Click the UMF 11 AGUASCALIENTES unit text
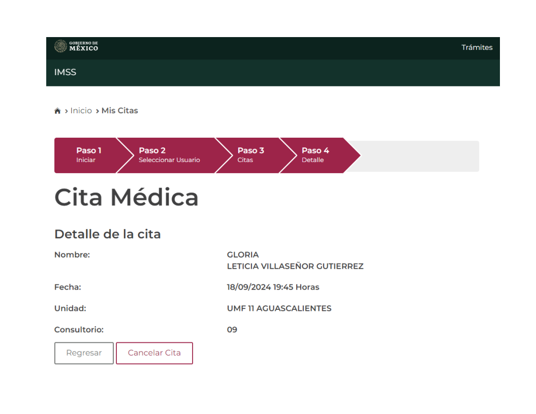Image resolution: width=536 pixels, height=414 pixels. tap(279, 308)
